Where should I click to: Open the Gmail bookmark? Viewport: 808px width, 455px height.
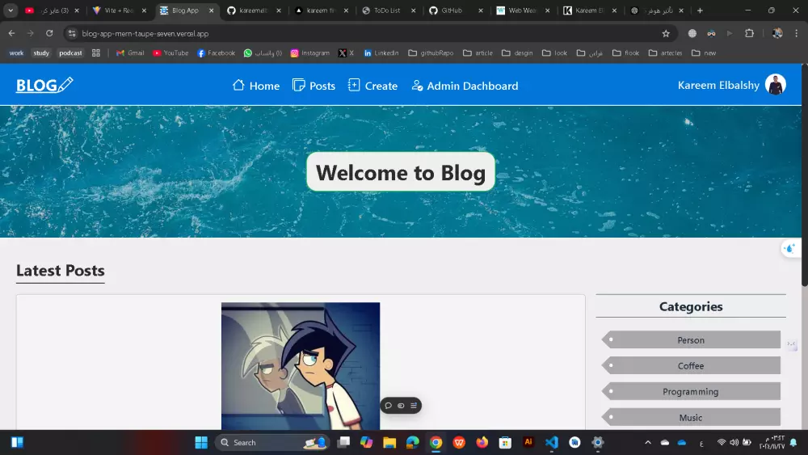(x=130, y=53)
